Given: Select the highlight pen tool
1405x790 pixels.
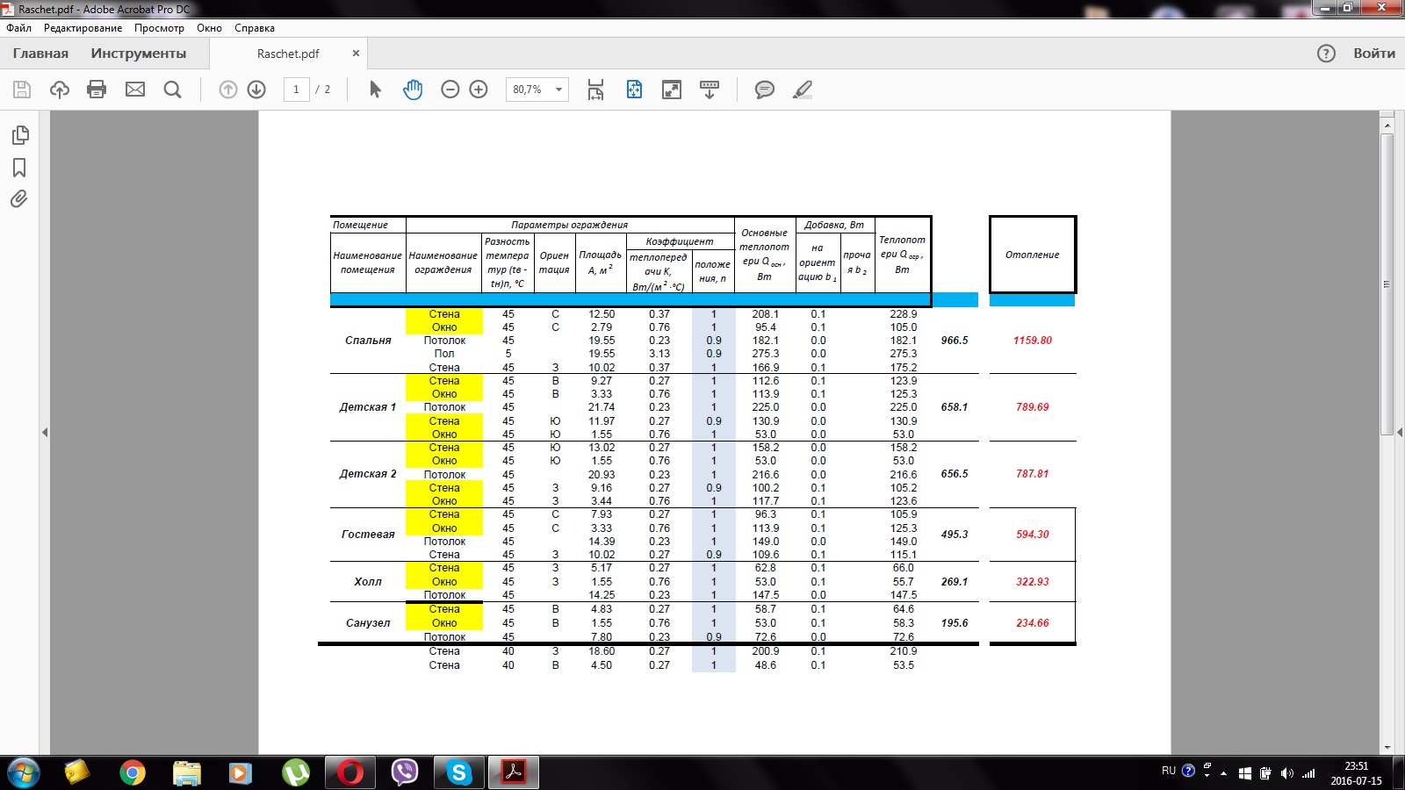Looking at the screenshot, I should (803, 90).
